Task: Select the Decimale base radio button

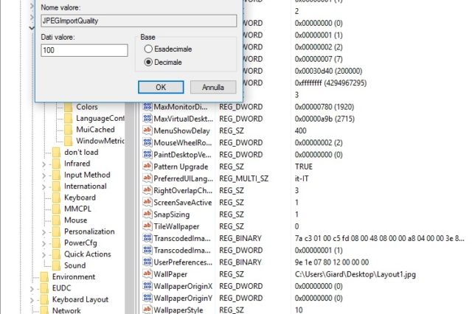Action: tap(148, 62)
